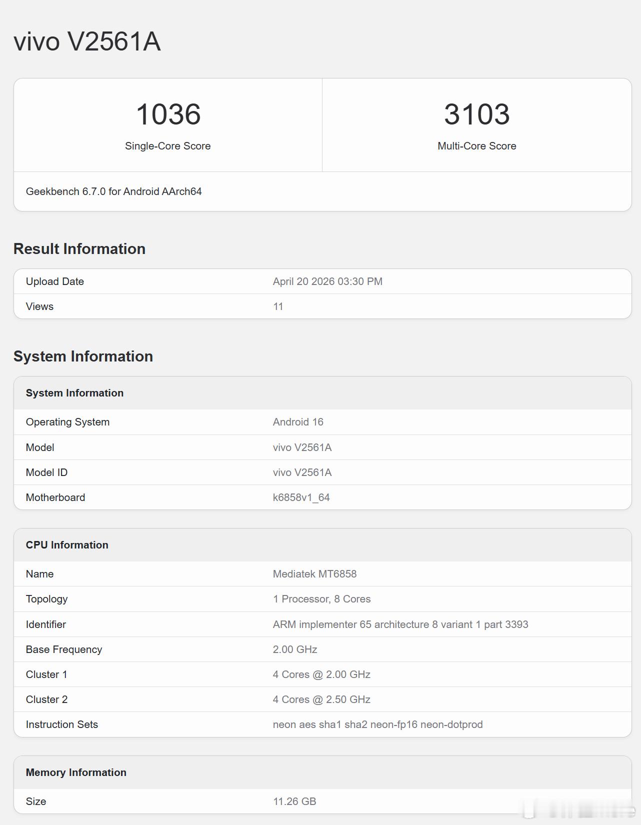
Task: Click the motherboard value k6858v1_64
Action: [301, 497]
